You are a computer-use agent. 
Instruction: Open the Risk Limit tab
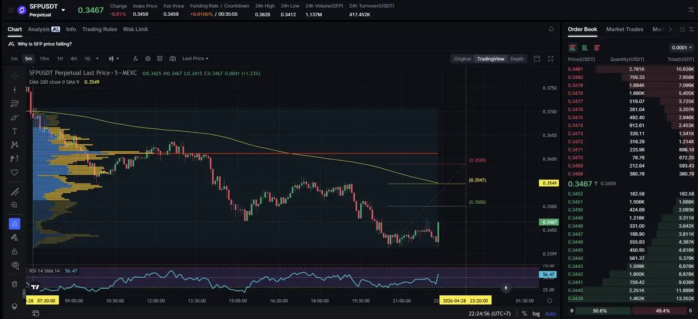136,29
